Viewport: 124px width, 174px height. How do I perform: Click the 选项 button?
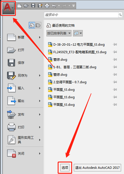(65, 168)
